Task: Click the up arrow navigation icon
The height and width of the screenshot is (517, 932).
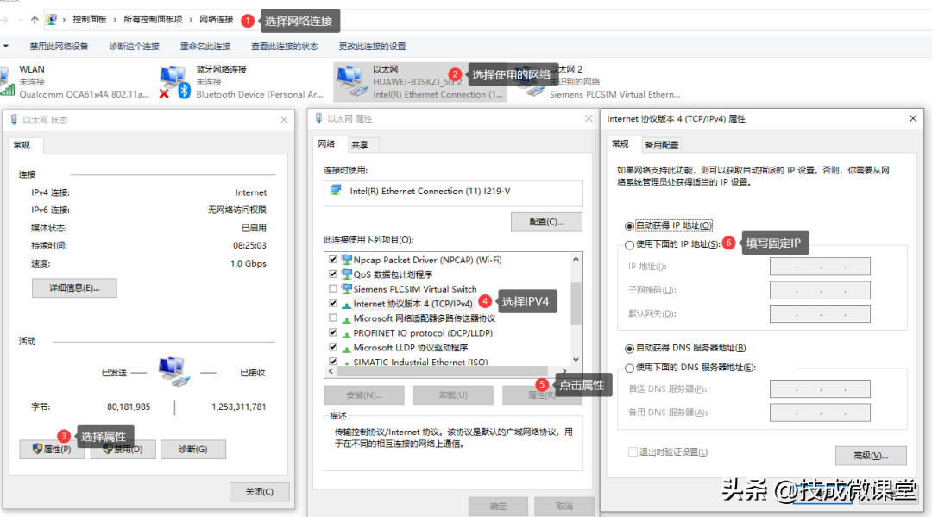Action: coord(34,19)
